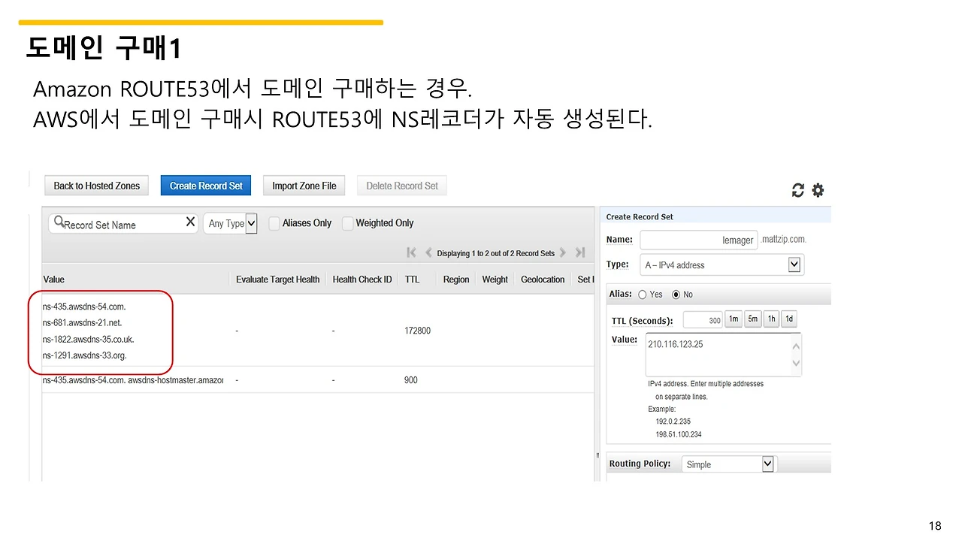Open the Type dropdown showing A – IPv4 address
The width and height of the screenshot is (962, 541).
[x=721, y=264]
